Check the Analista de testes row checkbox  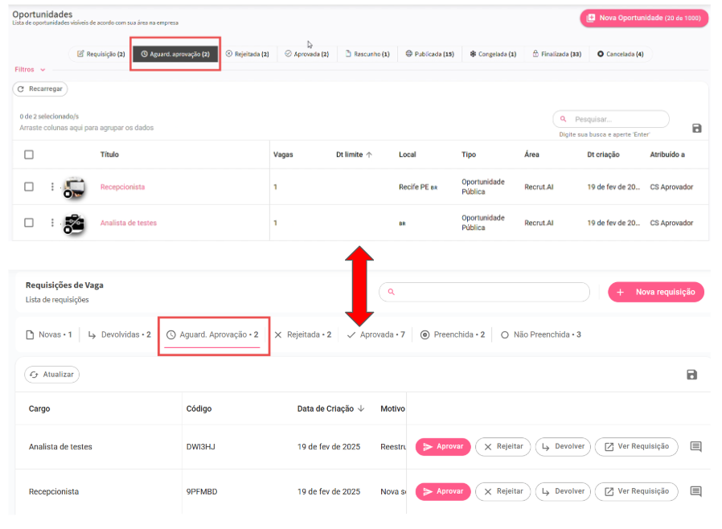click(29, 223)
